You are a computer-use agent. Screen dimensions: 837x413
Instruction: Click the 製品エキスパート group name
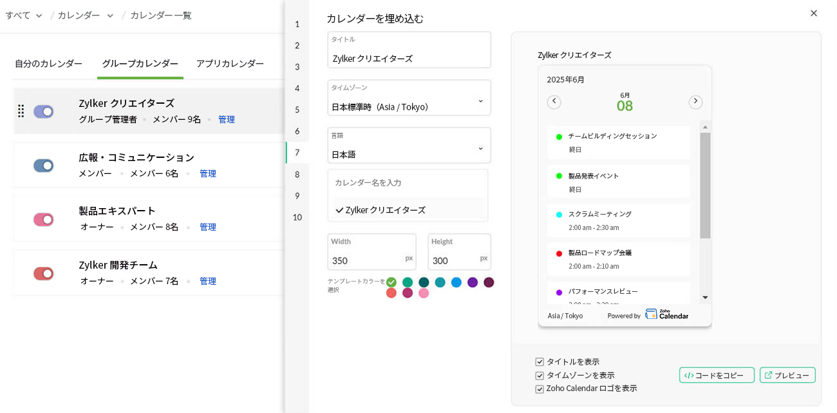[117, 211]
